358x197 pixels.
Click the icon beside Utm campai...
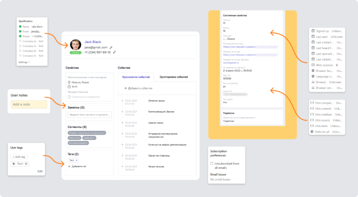point(312,103)
